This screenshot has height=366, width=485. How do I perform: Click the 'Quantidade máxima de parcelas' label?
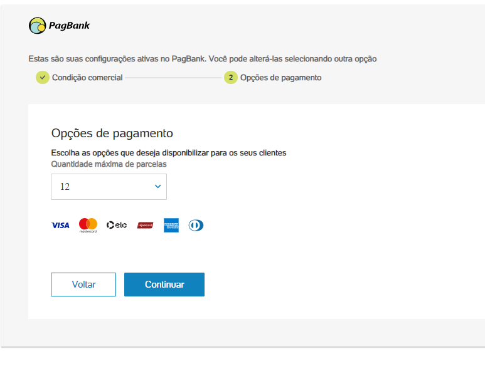(x=109, y=164)
